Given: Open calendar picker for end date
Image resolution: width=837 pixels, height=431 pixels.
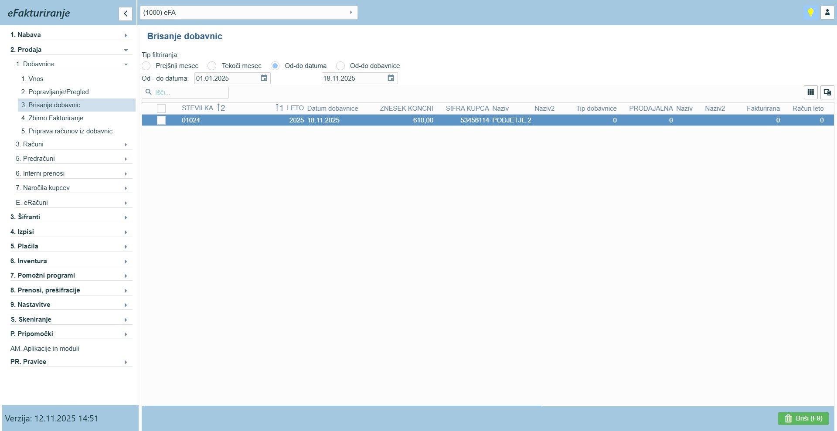Looking at the screenshot, I should (391, 78).
